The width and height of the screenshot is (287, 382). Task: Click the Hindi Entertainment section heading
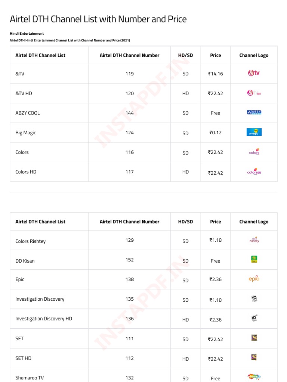[27, 34]
